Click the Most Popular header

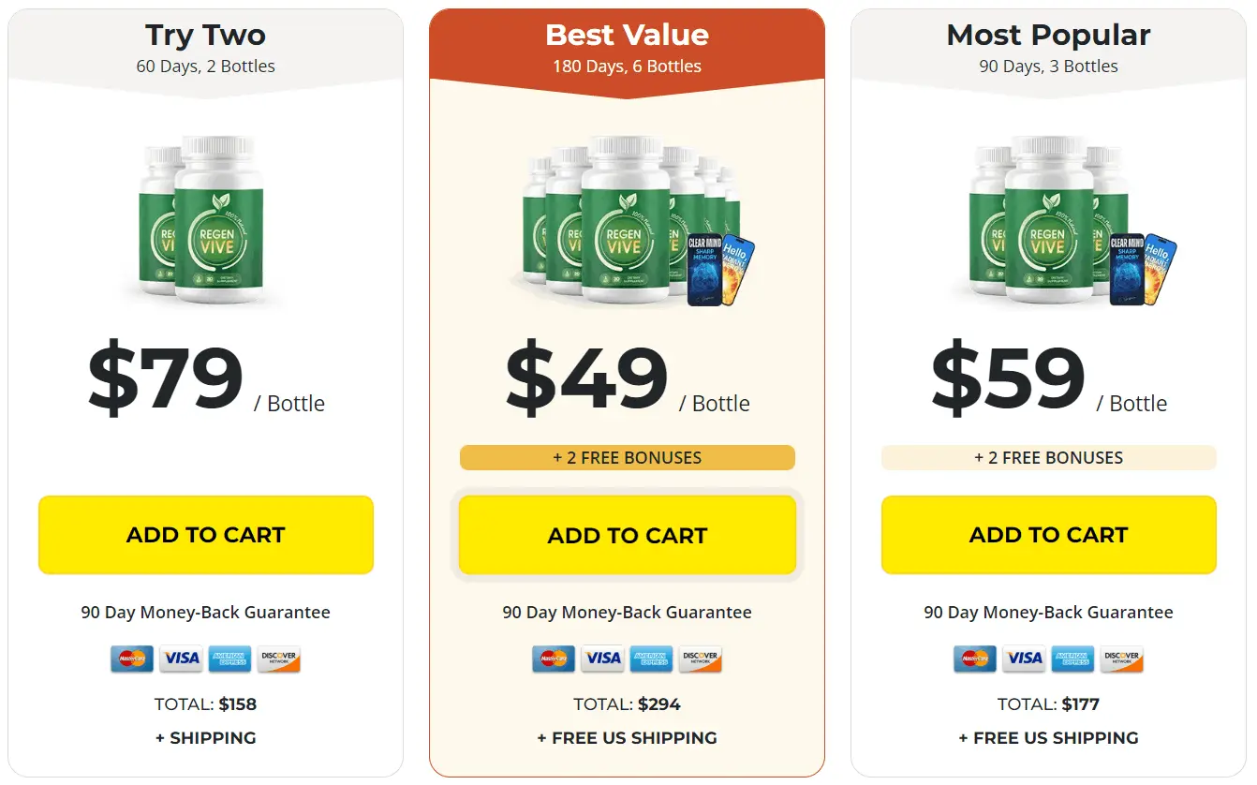coord(1049,47)
